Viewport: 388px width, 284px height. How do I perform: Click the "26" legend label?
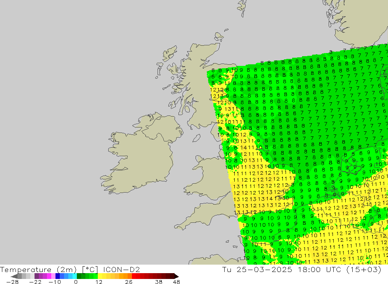(129, 282)
